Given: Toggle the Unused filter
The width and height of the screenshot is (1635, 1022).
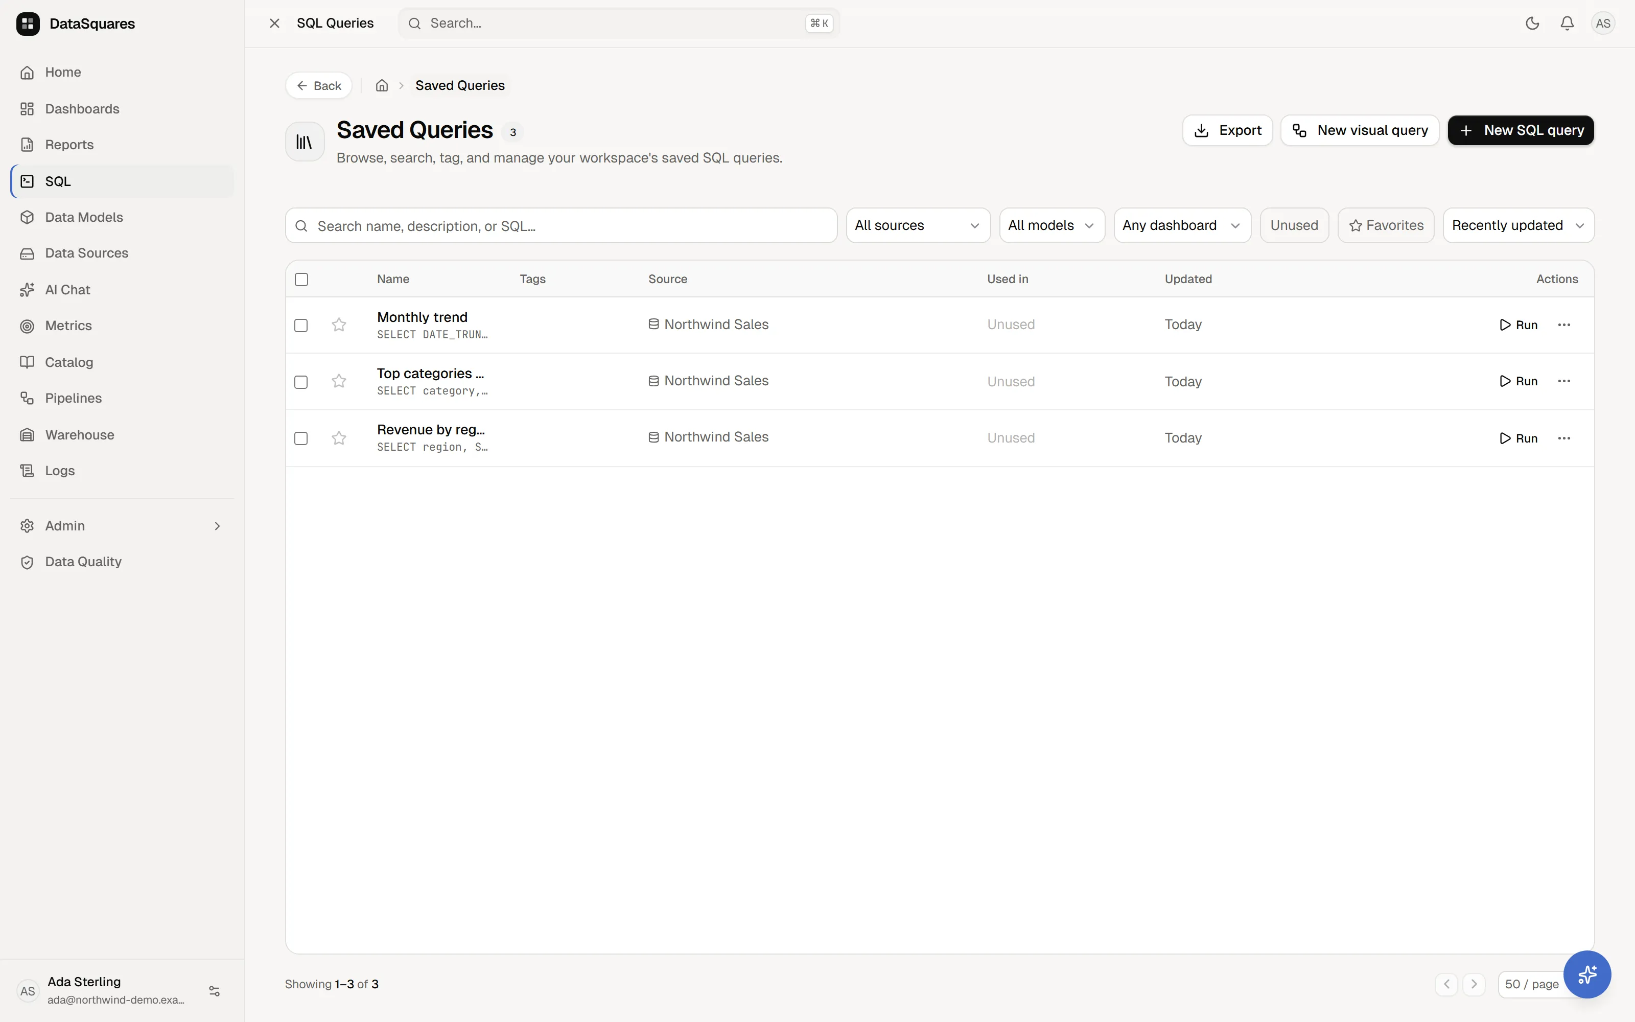Looking at the screenshot, I should [x=1294, y=225].
